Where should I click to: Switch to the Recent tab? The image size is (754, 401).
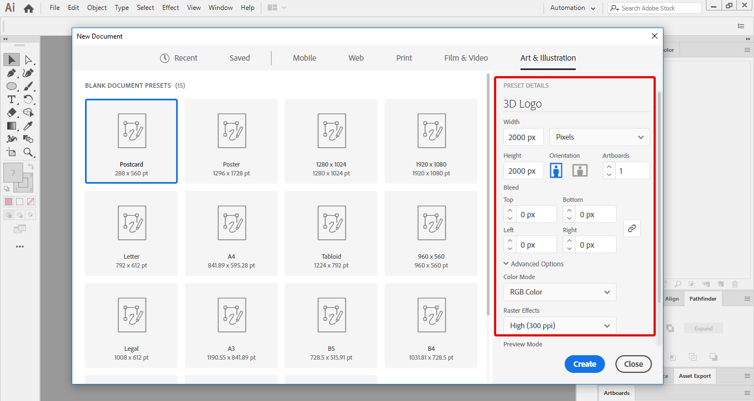click(178, 58)
